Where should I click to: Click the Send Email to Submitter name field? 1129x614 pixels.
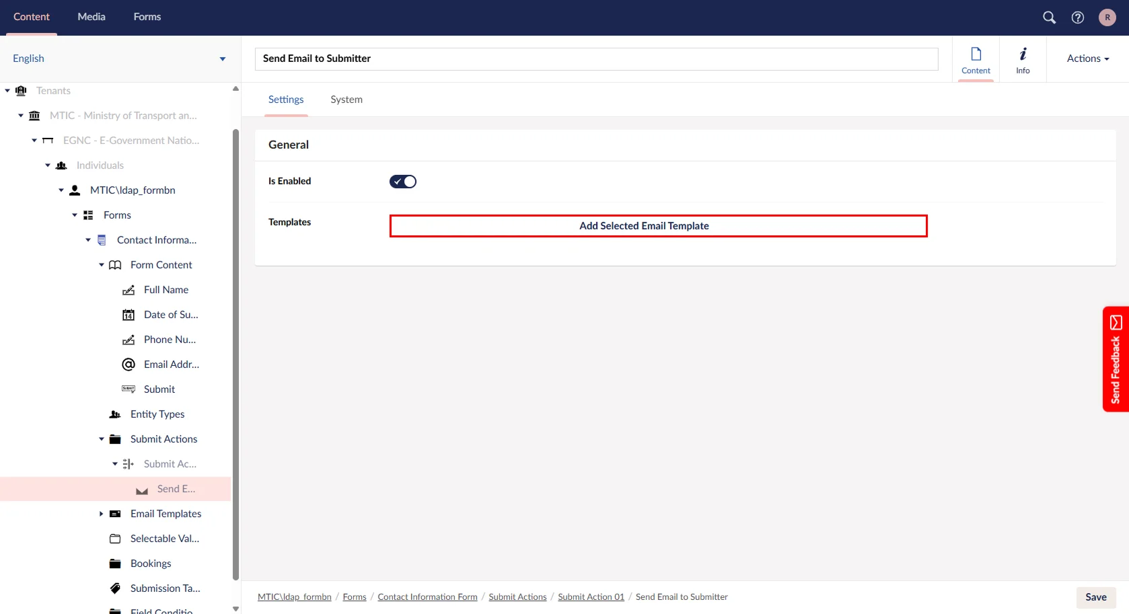[x=596, y=59]
